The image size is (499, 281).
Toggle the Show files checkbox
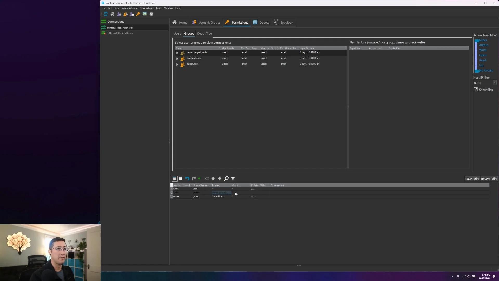[476, 90]
